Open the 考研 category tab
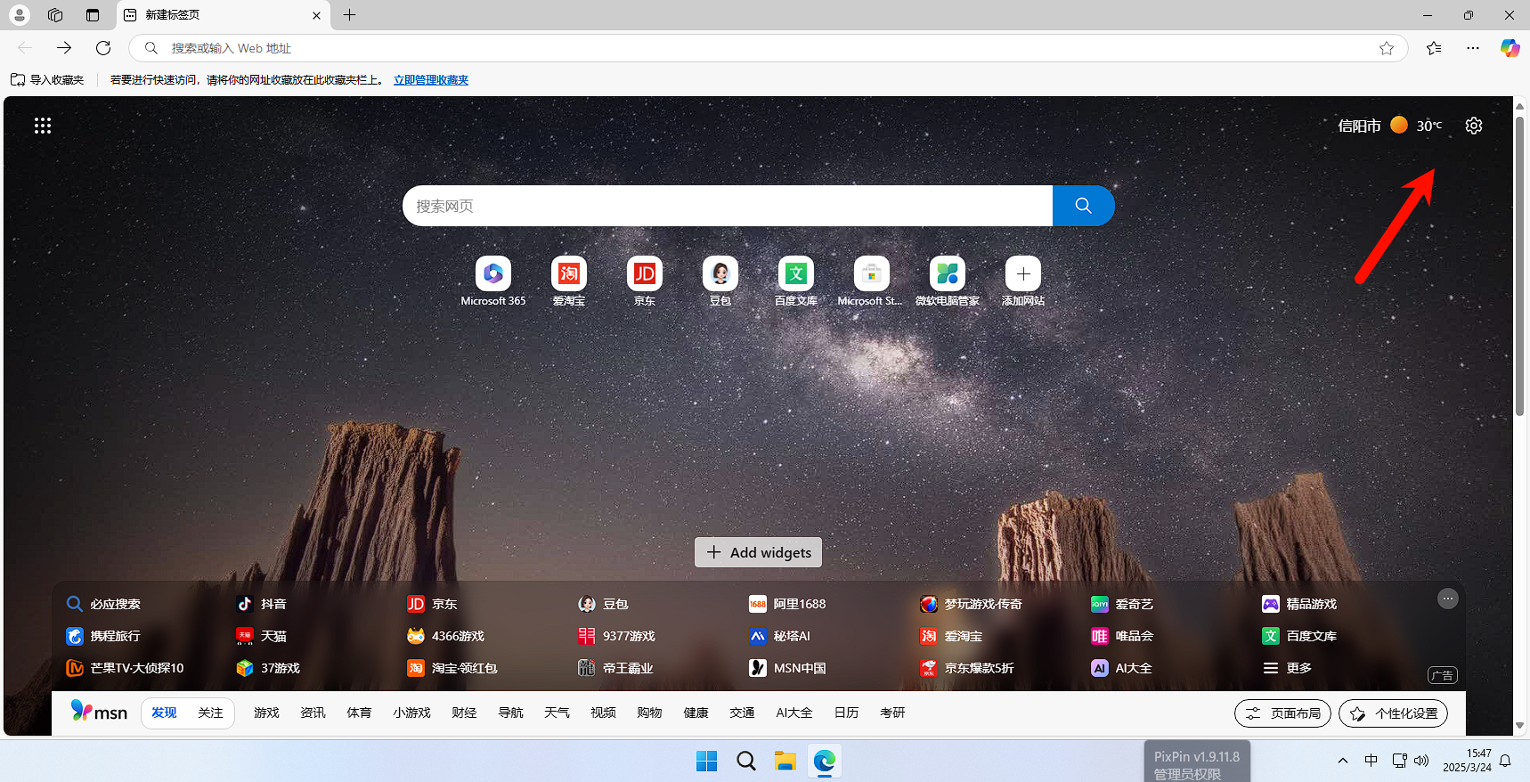Screen dimensions: 1530x782 [x=892, y=713]
